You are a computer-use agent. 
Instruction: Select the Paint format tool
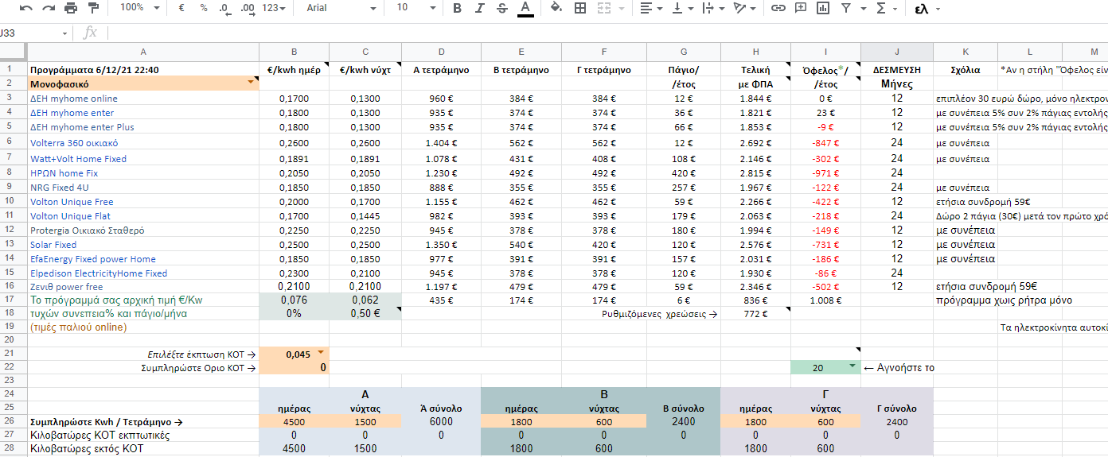93,8
